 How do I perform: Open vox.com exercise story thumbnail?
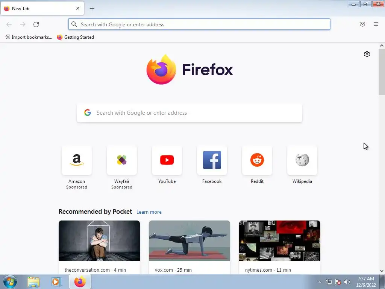pos(189,241)
